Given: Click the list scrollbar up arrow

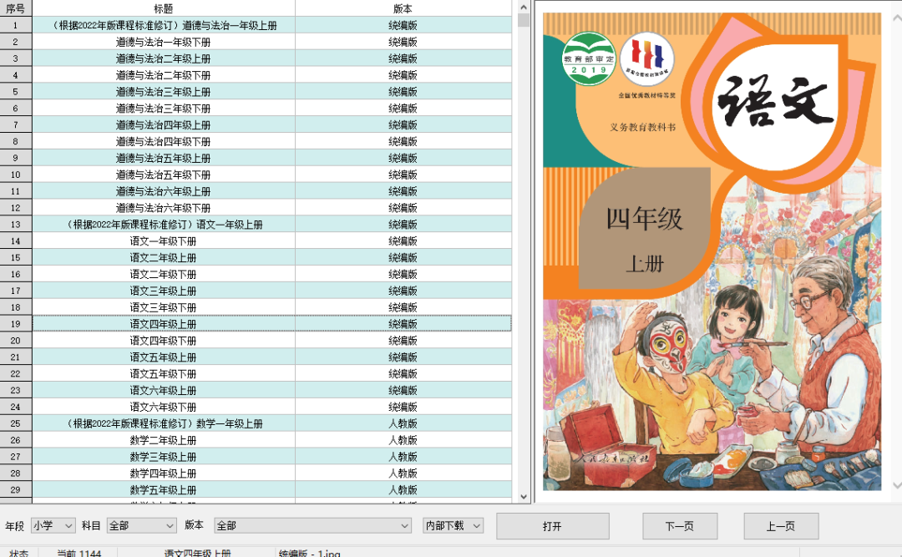Looking at the screenshot, I should click(x=524, y=8).
